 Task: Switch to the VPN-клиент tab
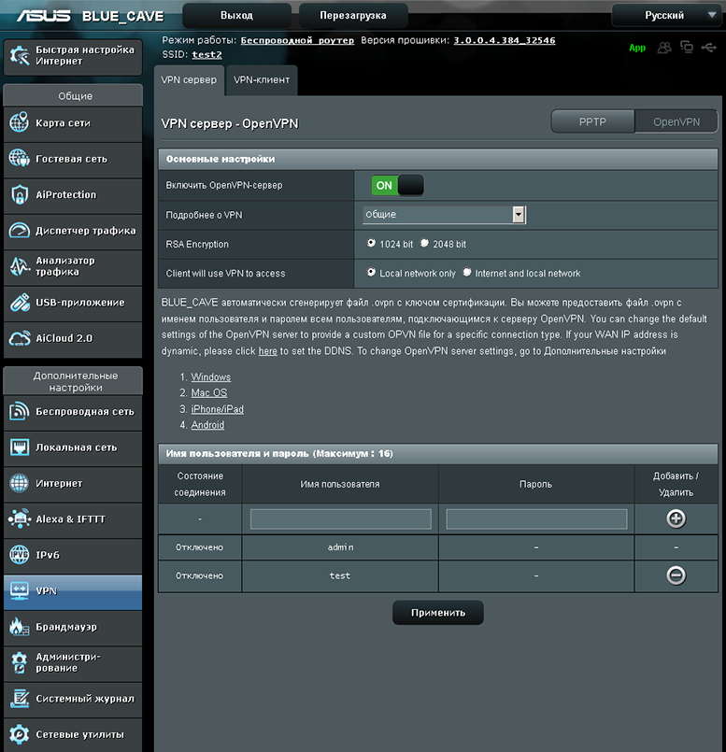point(262,80)
